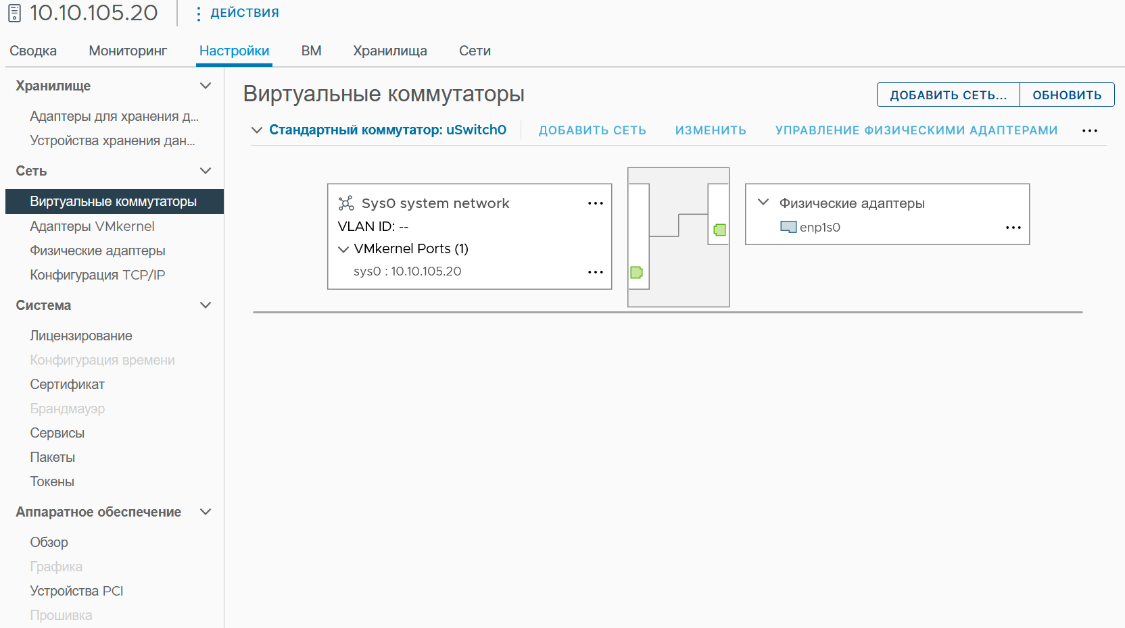Image resolution: width=1125 pixels, height=628 pixels.
Task: Open the ДЕЙСТВИЯ actions menu
Action: (237, 13)
